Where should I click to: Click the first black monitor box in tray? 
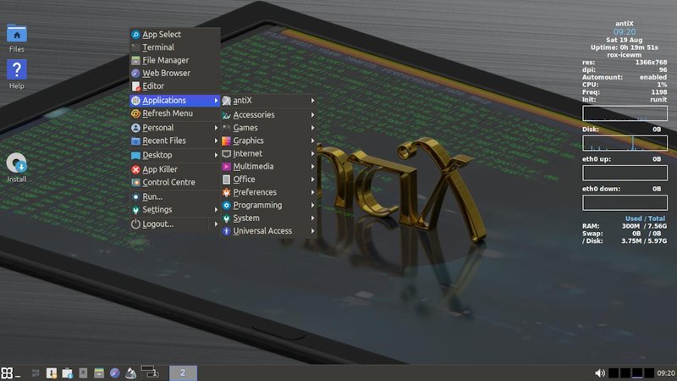pyautogui.click(x=613, y=373)
